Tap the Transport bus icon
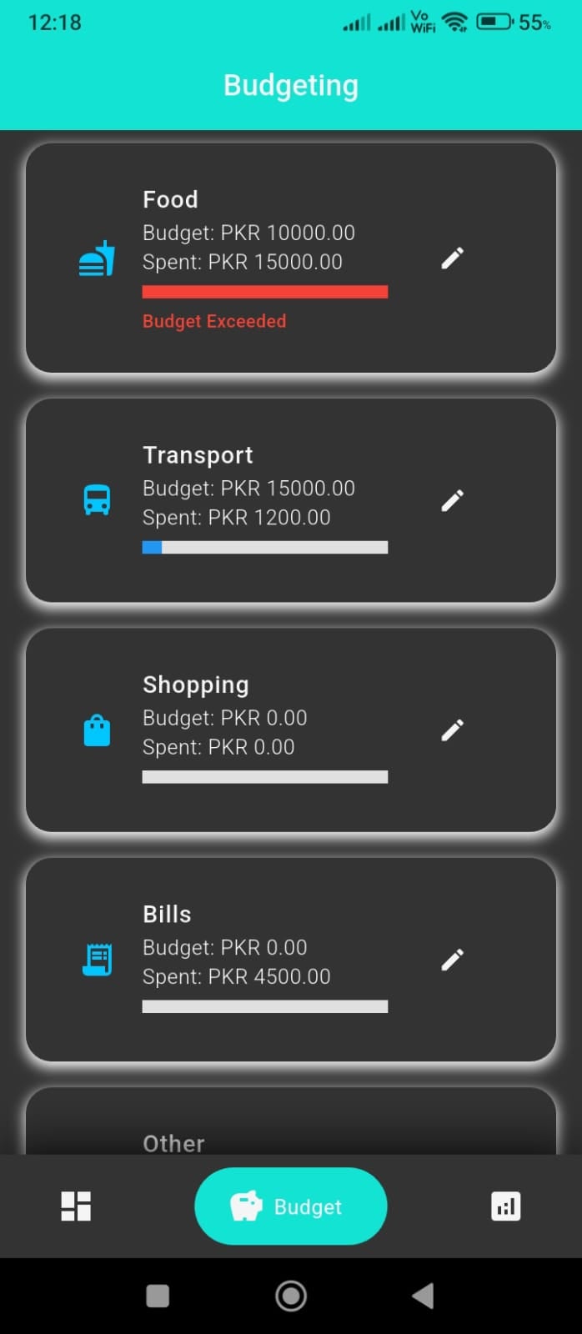 97,500
